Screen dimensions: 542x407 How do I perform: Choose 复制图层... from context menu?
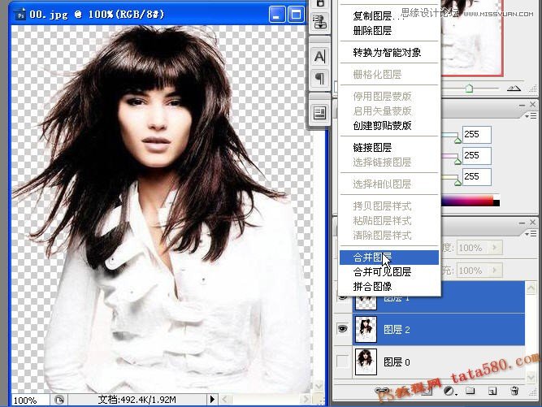click(378, 16)
